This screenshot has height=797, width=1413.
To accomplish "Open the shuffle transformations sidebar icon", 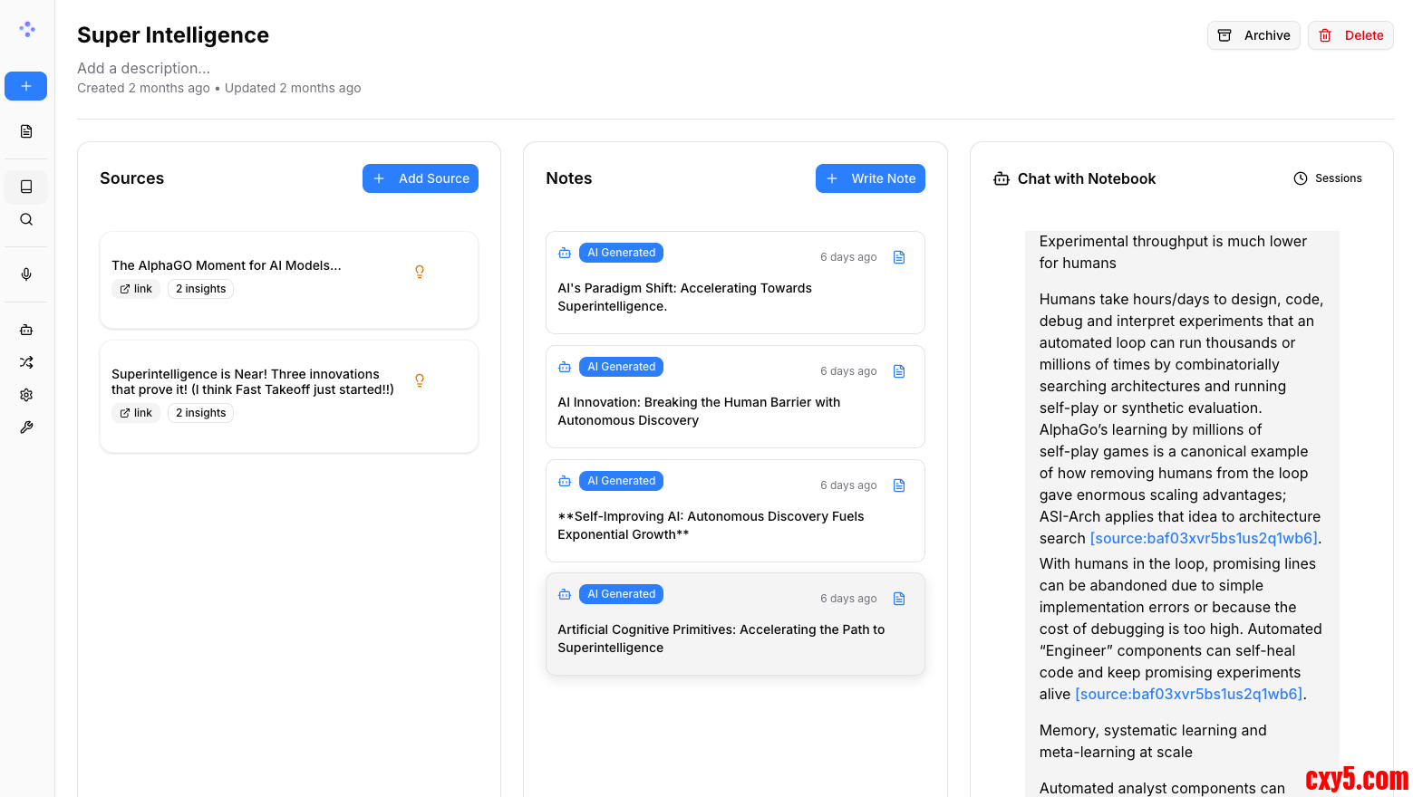I will 26,362.
